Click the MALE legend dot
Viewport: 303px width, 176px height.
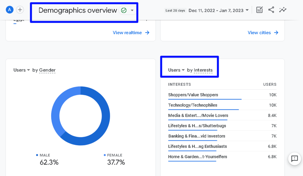pyautogui.click(x=37, y=155)
